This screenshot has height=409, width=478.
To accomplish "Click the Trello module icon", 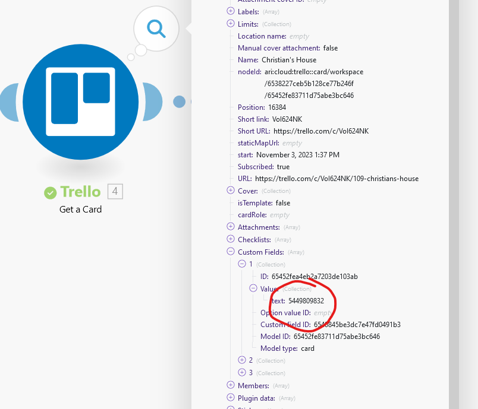I will (x=81, y=102).
